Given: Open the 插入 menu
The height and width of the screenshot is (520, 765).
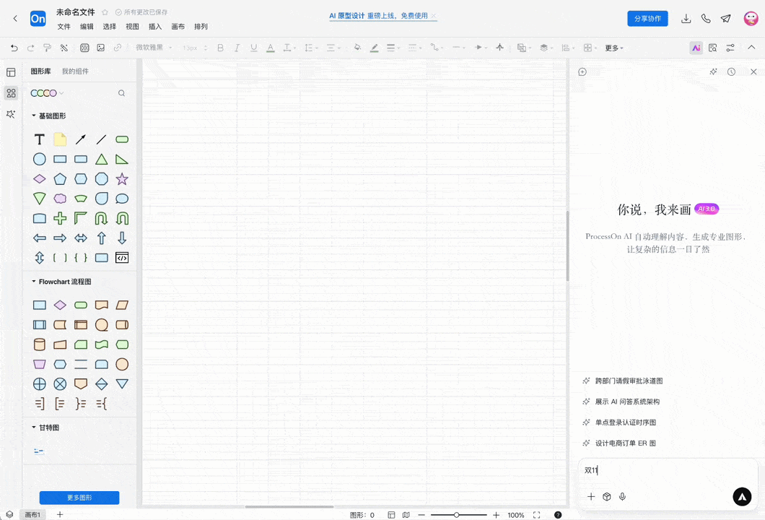Looking at the screenshot, I should [155, 27].
